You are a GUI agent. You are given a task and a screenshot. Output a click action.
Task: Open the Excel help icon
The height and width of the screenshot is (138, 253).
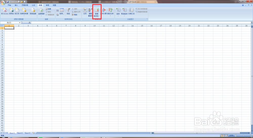click(243, 5)
